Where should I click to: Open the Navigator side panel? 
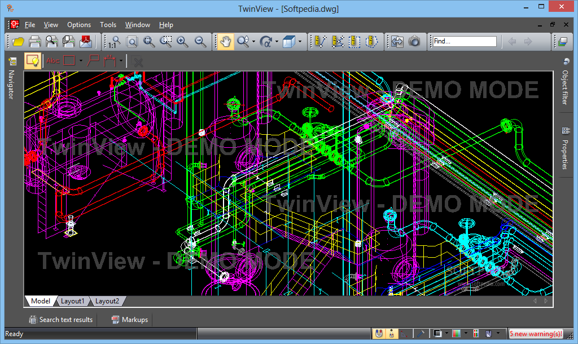point(11,85)
